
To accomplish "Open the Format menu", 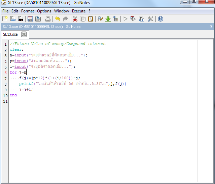I will [x=28, y=11].
